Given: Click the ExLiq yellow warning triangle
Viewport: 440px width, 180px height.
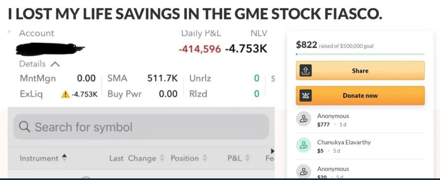Looking at the screenshot, I should click(66, 94).
